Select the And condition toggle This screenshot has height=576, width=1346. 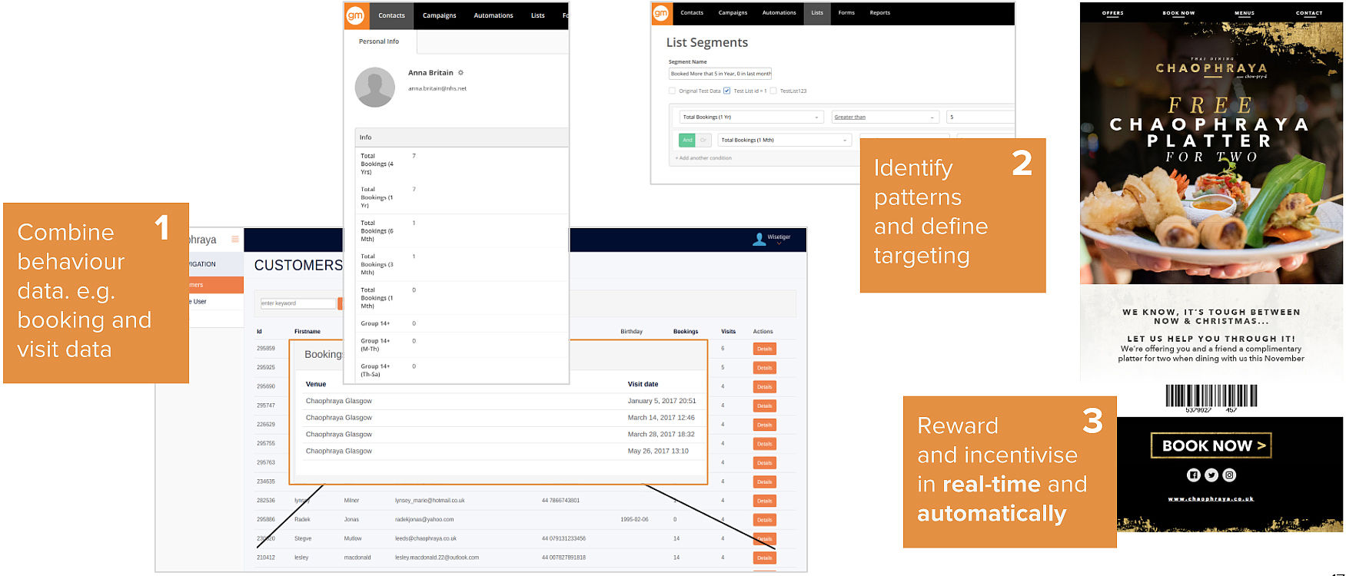[687, 141]
